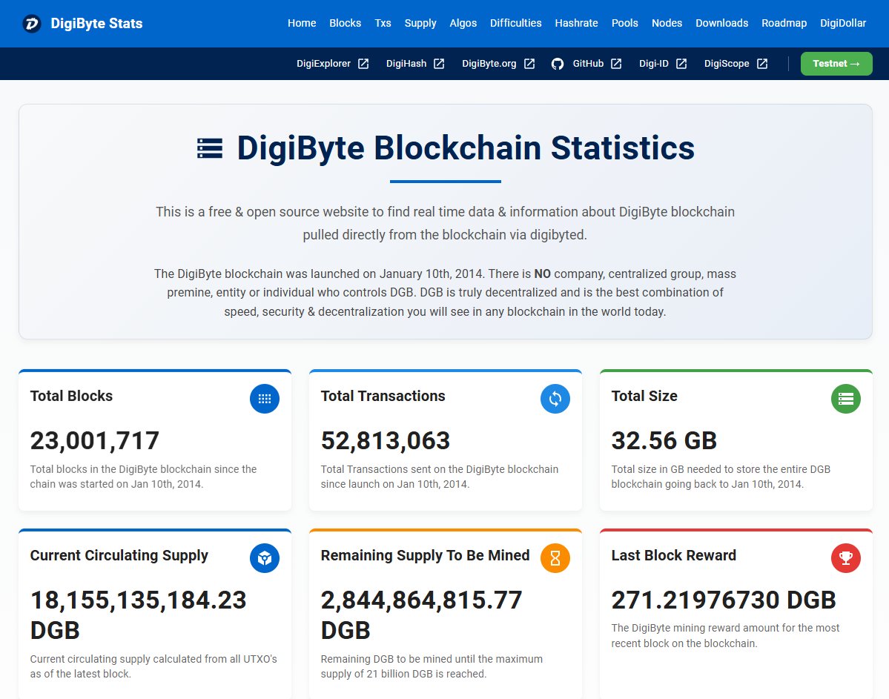Select the Total Transactions card title
The image size is (889, 699).
pos(383,396)
